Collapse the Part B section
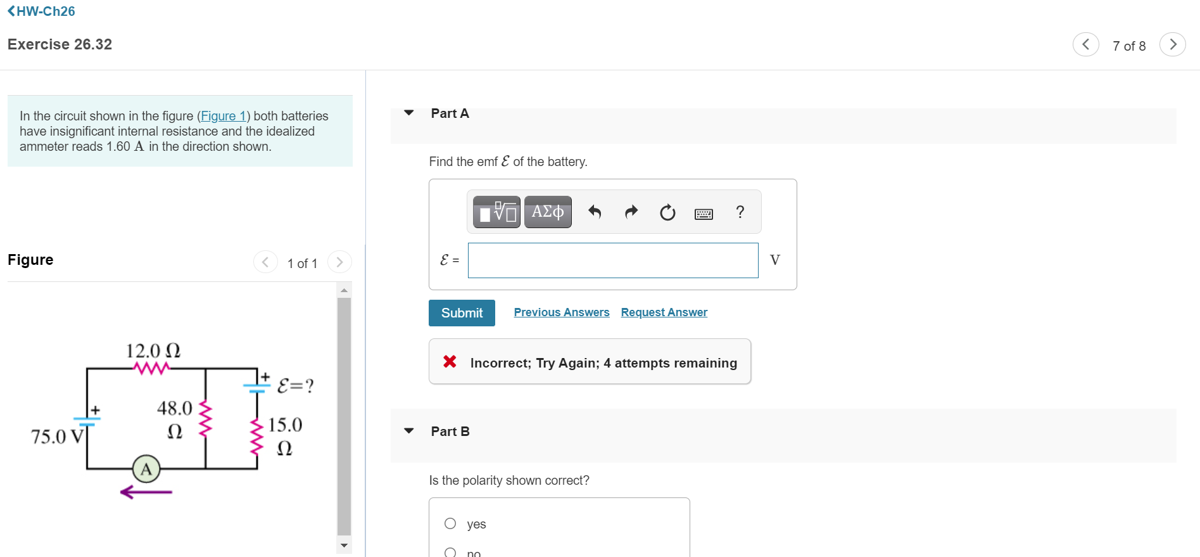The height and width of the screenshot is (557, 1200). [409, 431]
